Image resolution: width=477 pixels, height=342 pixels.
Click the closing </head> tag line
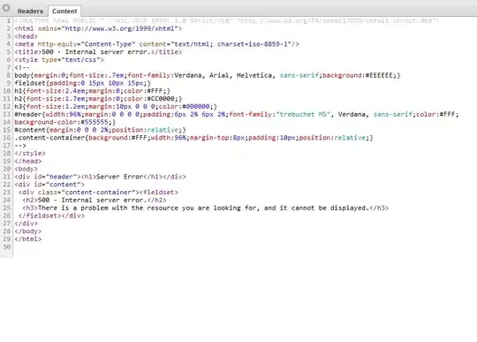[28, 161]
